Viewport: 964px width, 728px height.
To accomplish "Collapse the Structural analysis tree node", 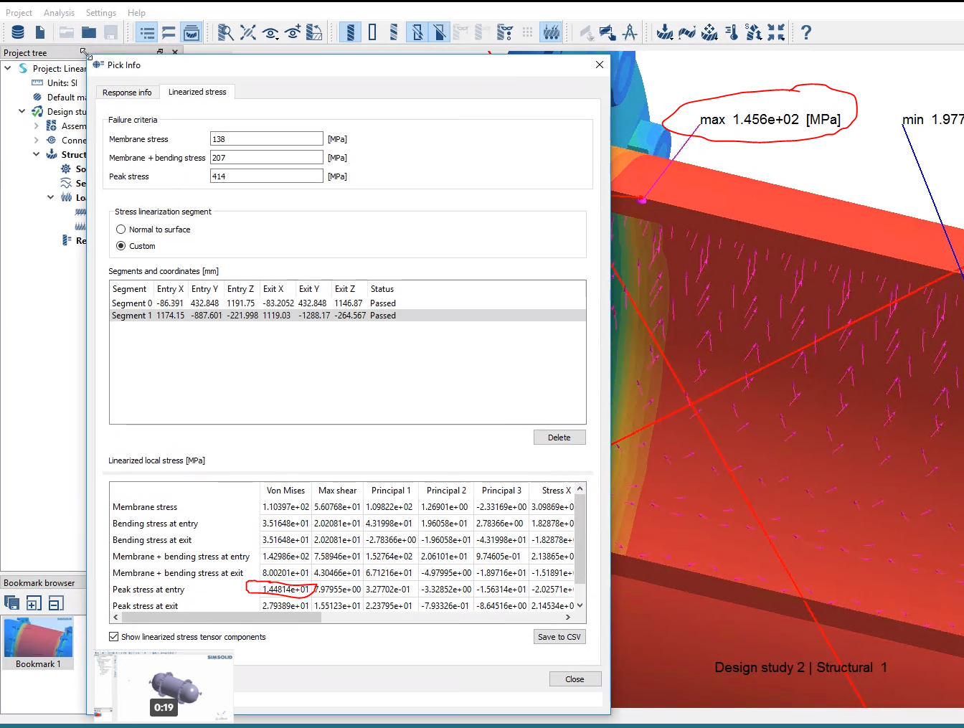I will pos(36,154).
